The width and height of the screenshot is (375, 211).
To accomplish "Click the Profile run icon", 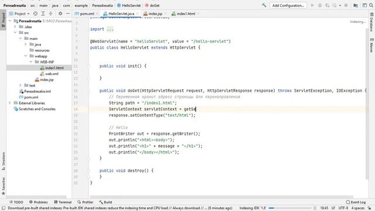I will (x=335, y=5).
